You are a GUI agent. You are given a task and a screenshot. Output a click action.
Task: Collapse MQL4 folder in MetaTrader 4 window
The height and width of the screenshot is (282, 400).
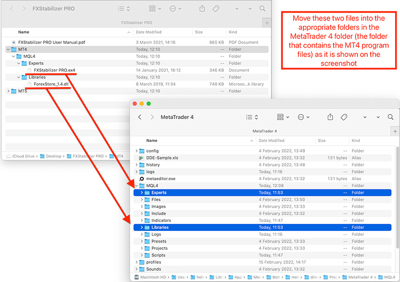137,186
